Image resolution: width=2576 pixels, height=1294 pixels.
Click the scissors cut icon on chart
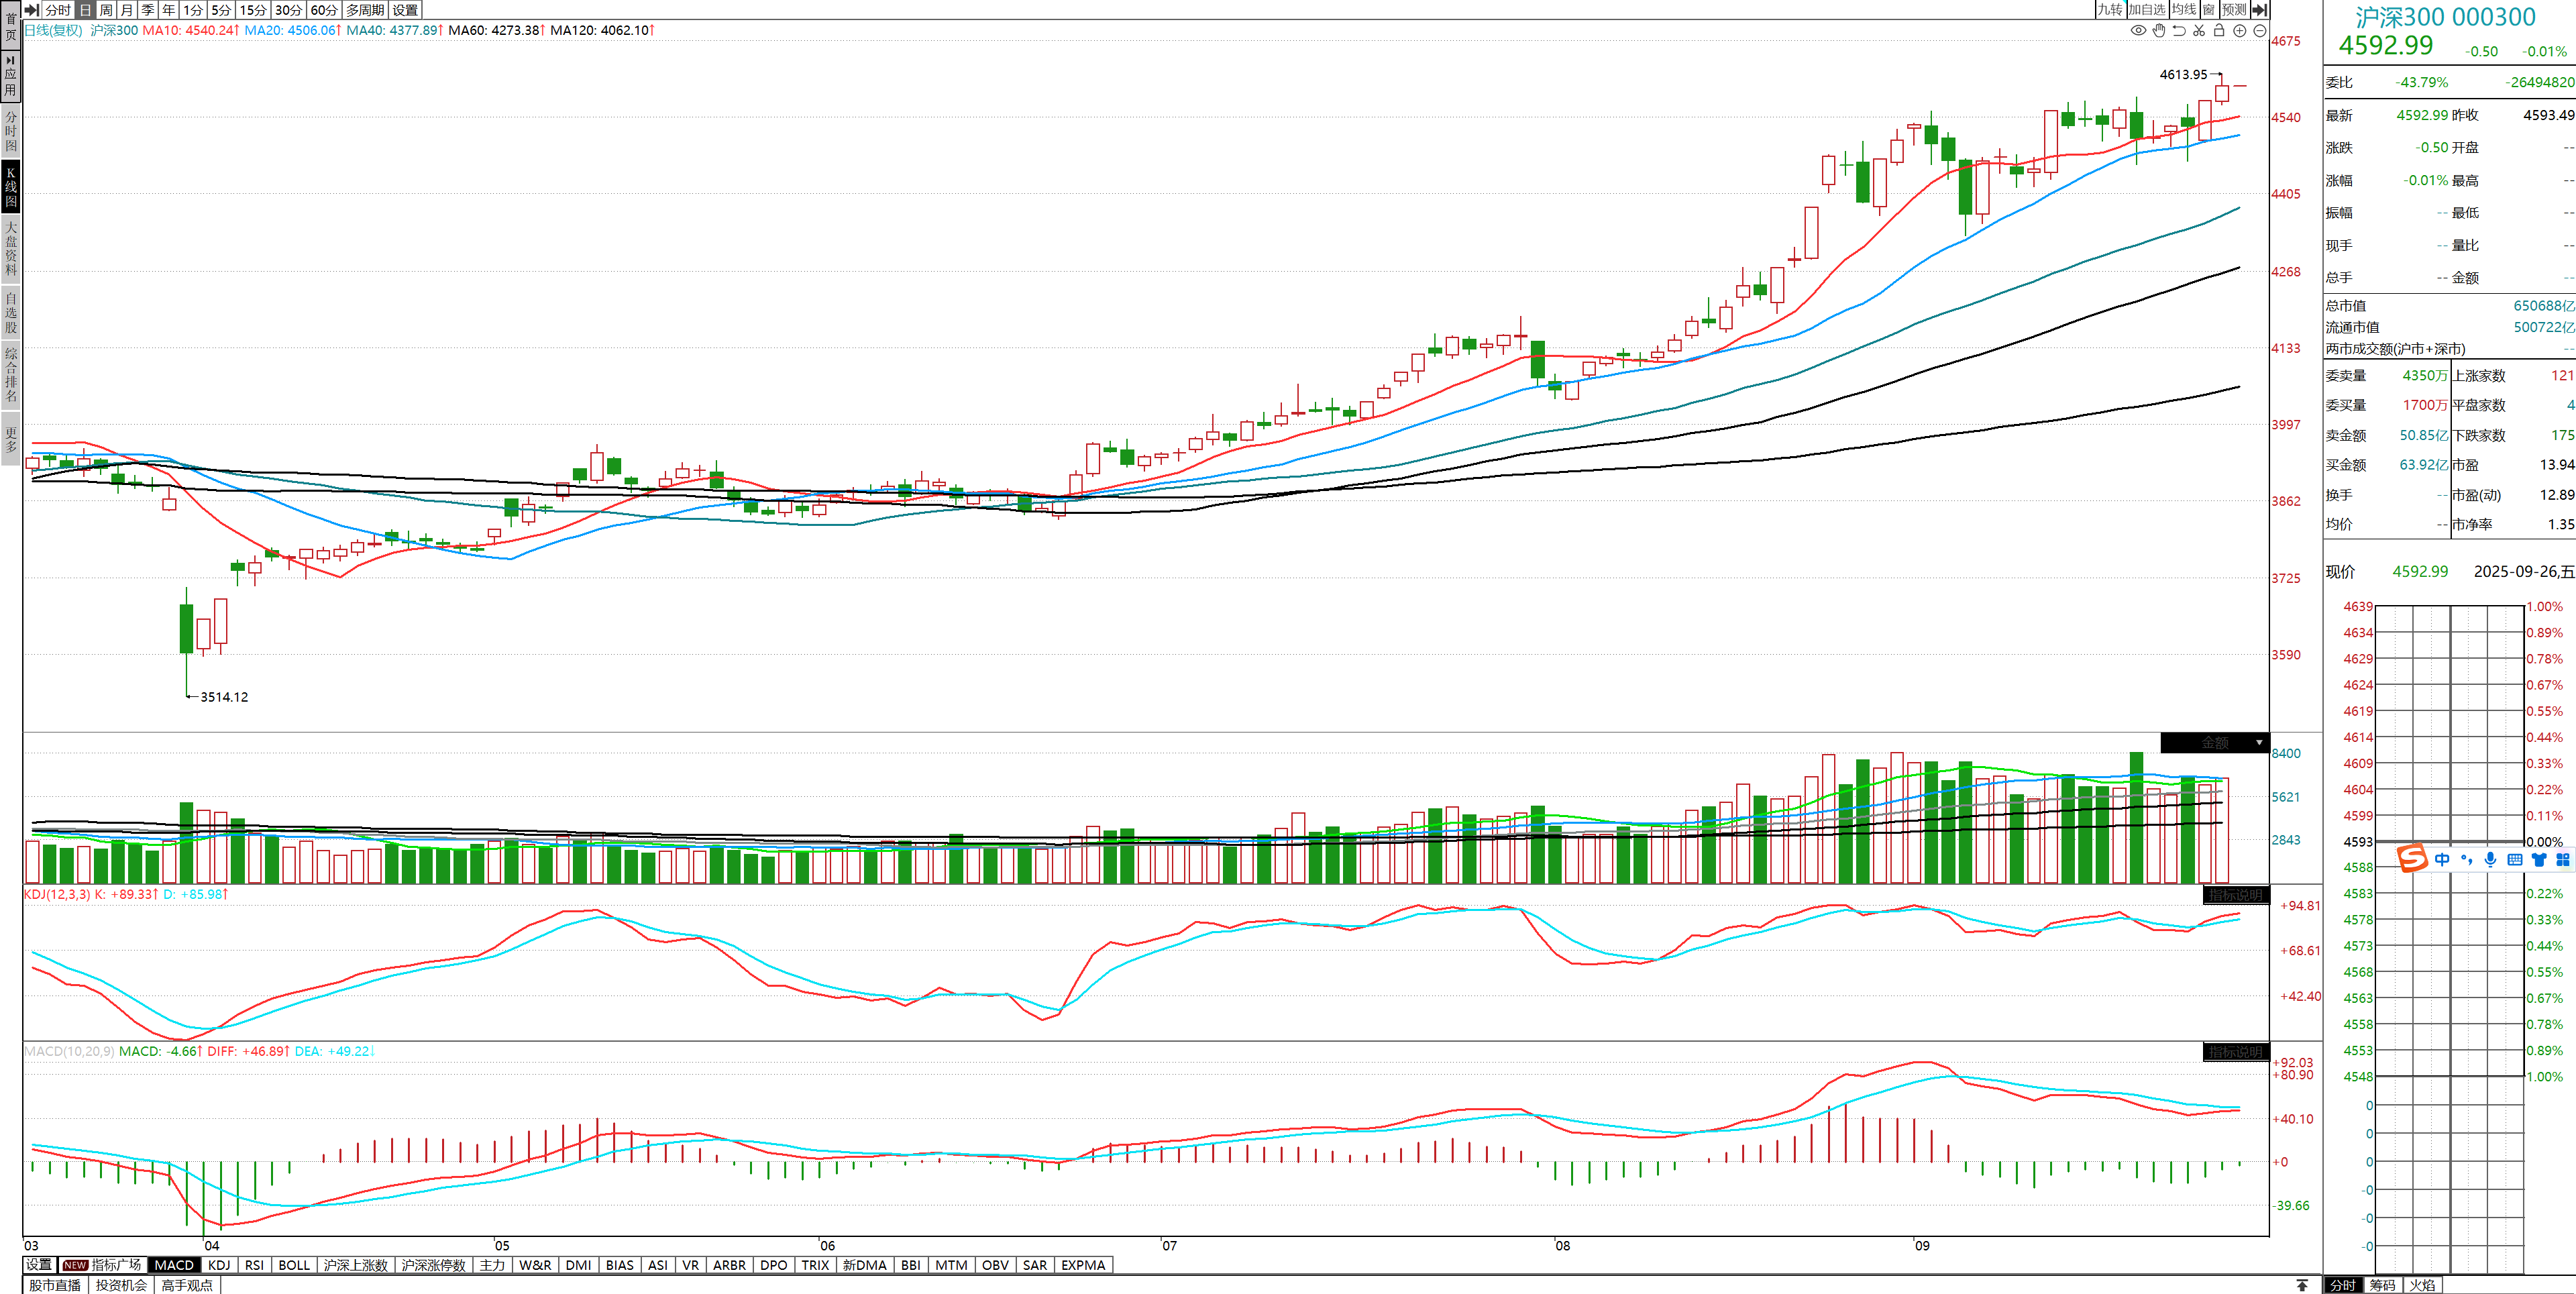click(x=2199, y=30)
